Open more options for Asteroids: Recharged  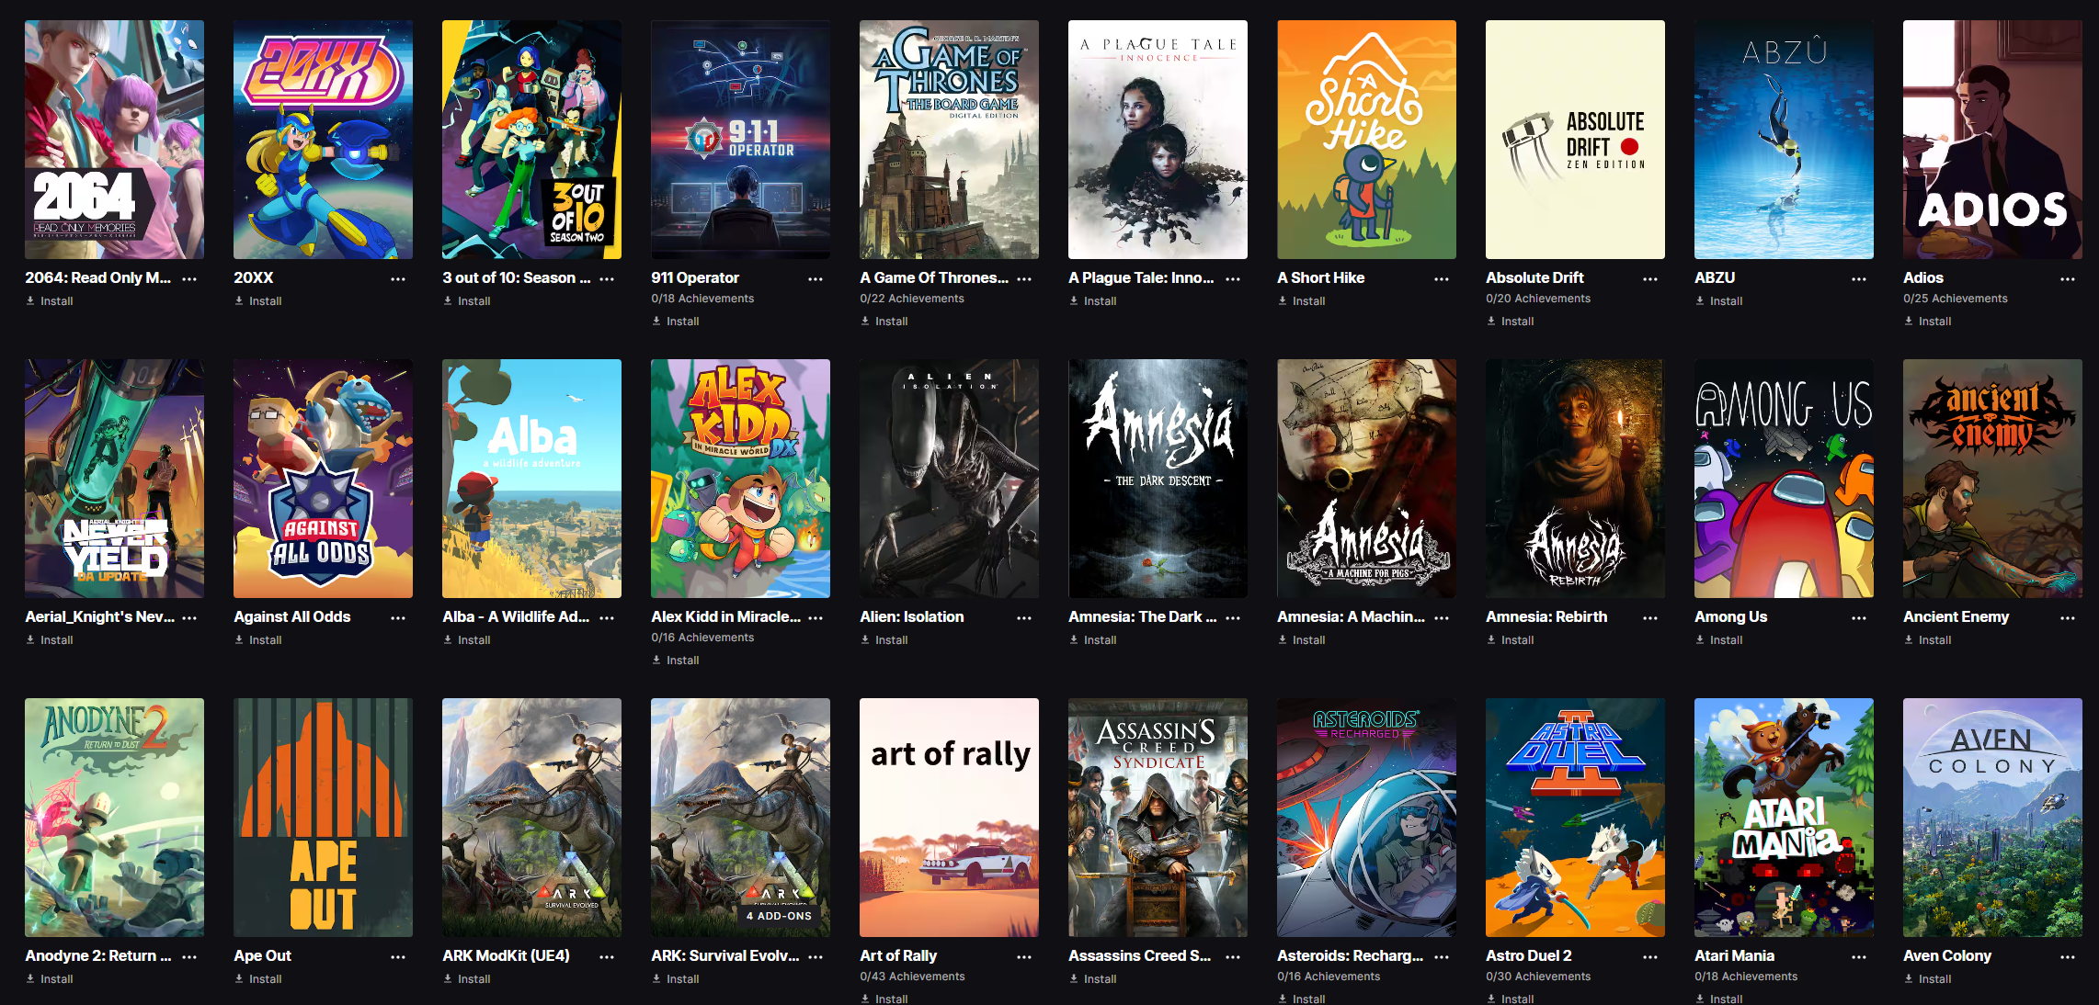point(1442,957)
